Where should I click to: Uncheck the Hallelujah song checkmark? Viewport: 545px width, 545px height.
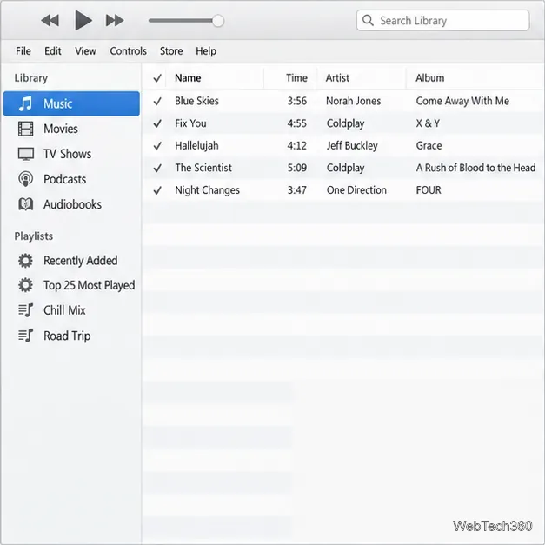point(157,146)
